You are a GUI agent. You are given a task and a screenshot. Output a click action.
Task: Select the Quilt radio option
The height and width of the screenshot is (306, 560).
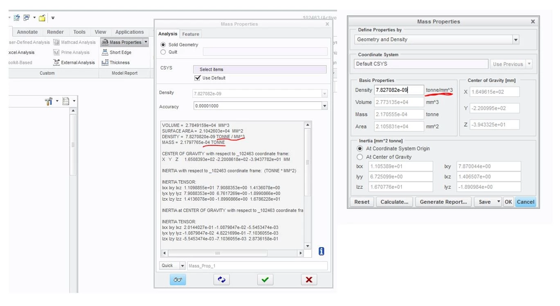tap(163, 52)
